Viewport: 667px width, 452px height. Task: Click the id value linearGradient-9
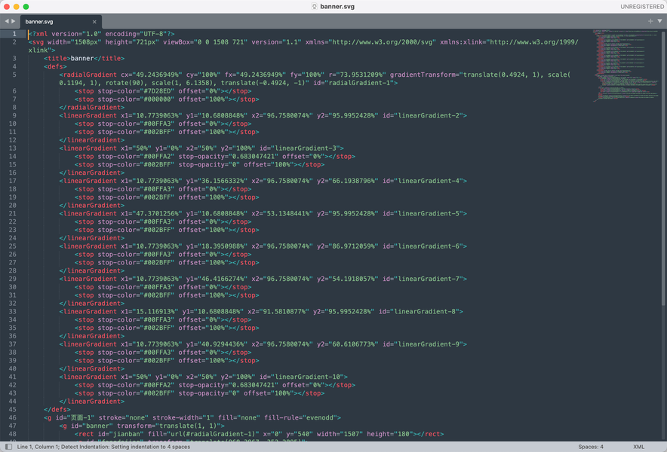click(428, 344)
